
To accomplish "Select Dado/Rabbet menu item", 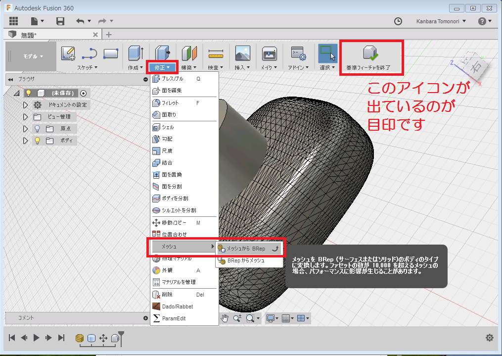I will coord(184,306).
